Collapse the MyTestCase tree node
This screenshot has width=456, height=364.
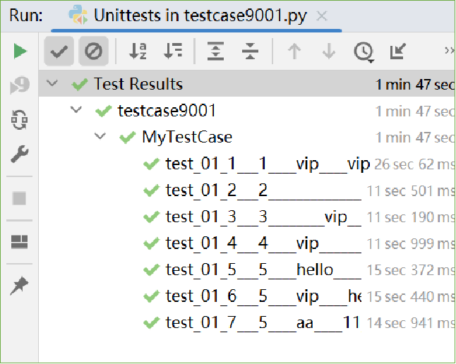pyautogui.click(x=100, y=136)
